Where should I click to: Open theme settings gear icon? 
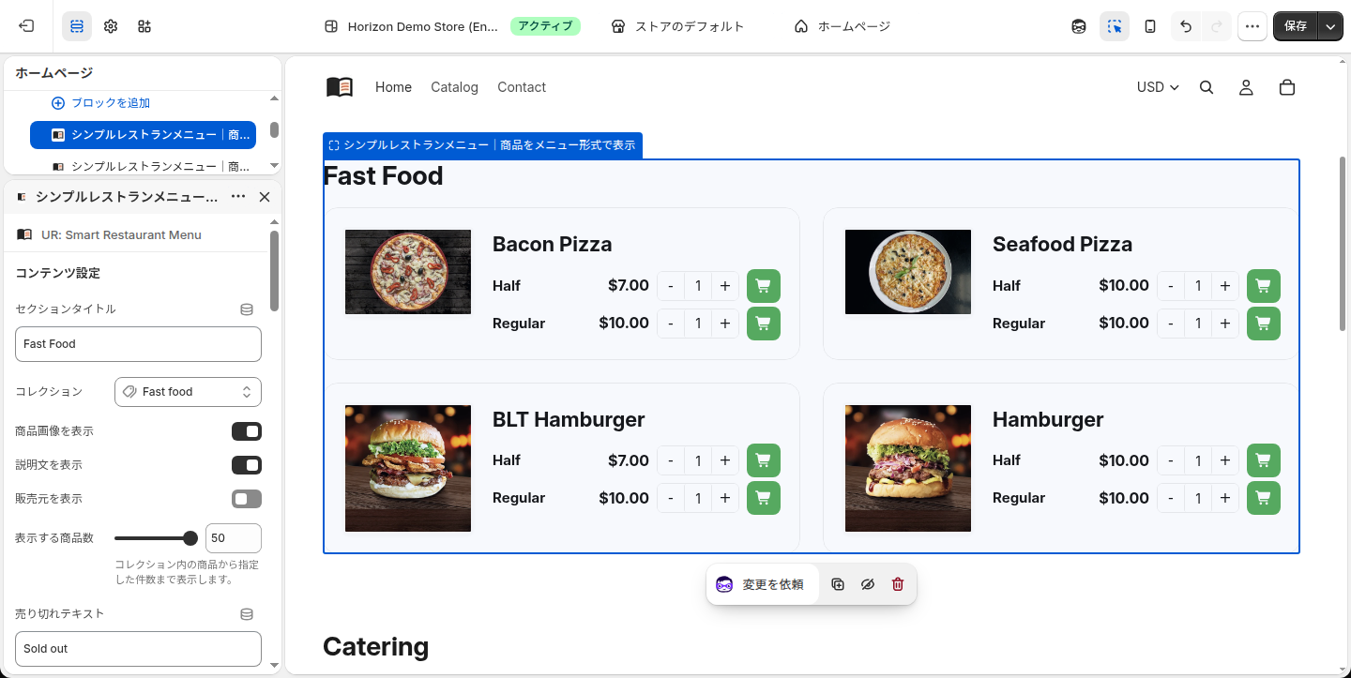pos(111,26)
